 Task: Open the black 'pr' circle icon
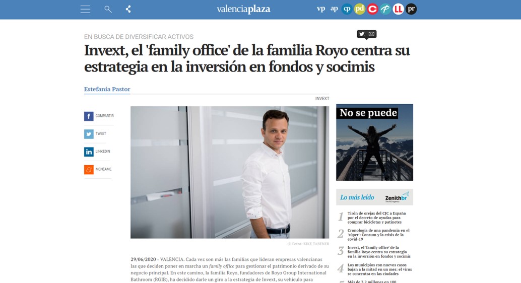point(411,9)
